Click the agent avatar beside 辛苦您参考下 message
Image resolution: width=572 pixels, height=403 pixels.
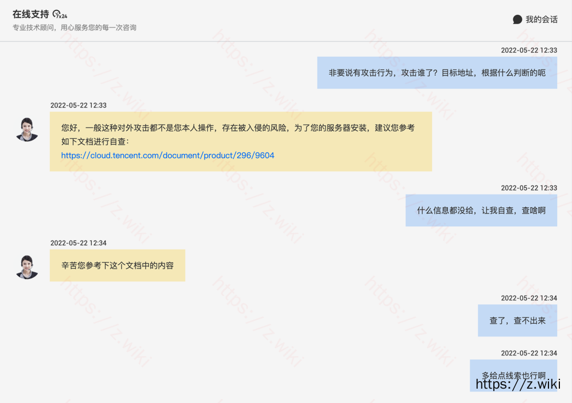click(x=26, y=267)
